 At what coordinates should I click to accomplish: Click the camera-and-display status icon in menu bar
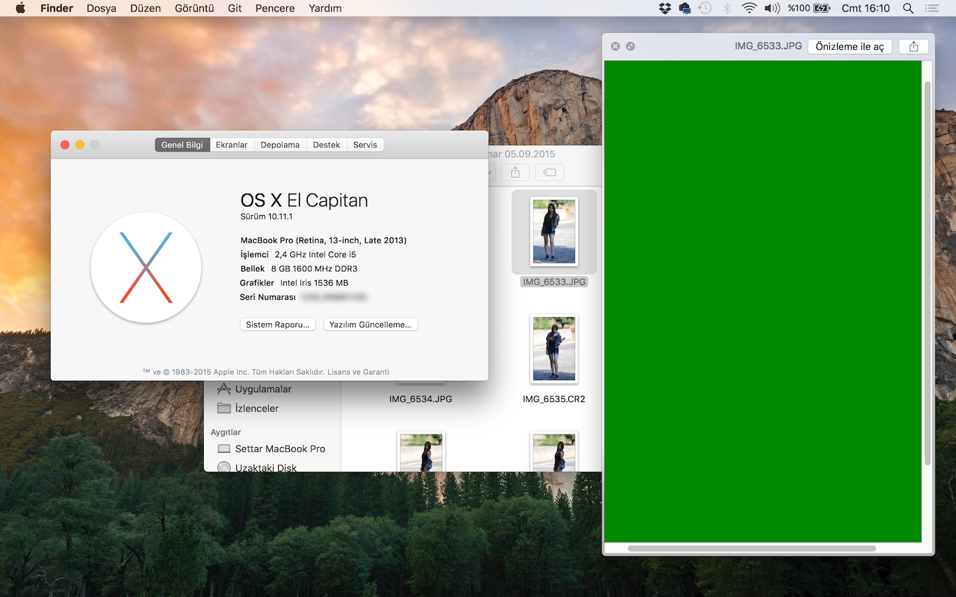point(685,8)
